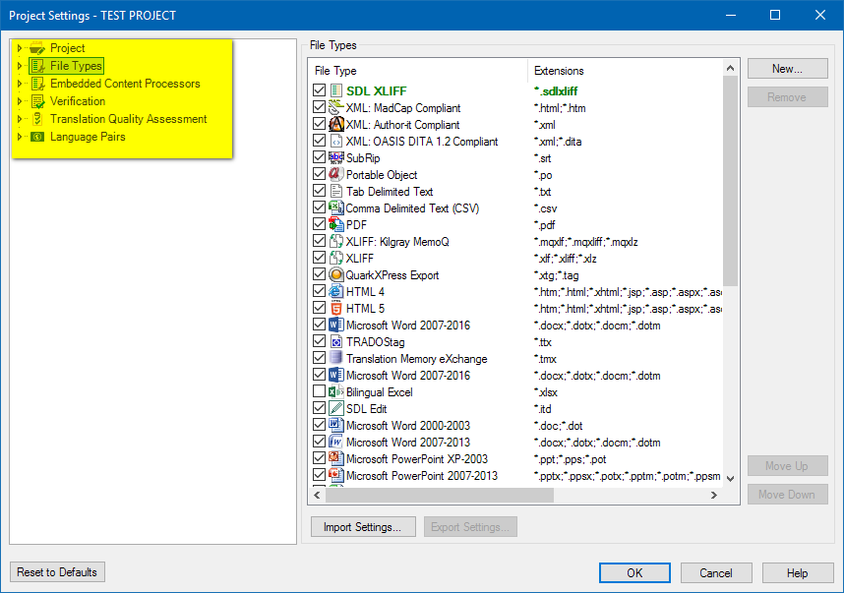The image size is (844, 593).
Task: Uncheck the SDL XLIFF checkbox
Action: click(x=319, y=90)
